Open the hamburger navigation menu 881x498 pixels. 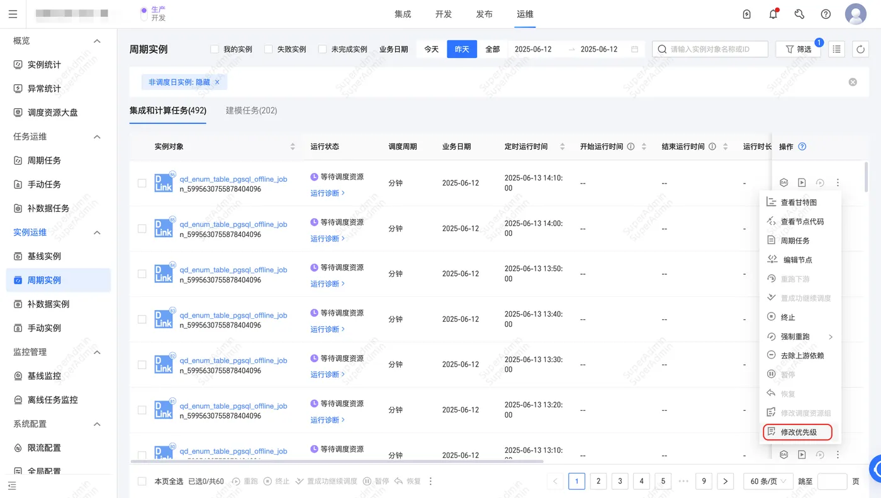[x=13, y=14]
